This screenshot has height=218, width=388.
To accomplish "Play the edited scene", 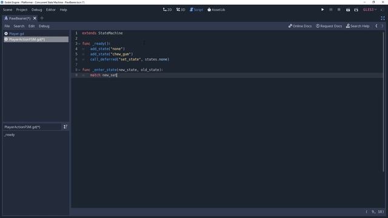I will [348, 10].
